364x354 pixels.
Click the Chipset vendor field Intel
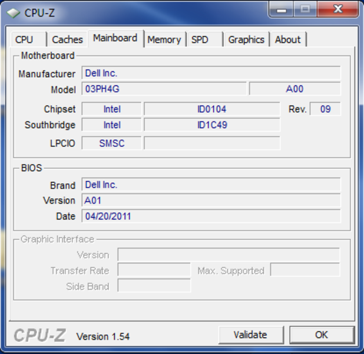[x=112, y=109]
